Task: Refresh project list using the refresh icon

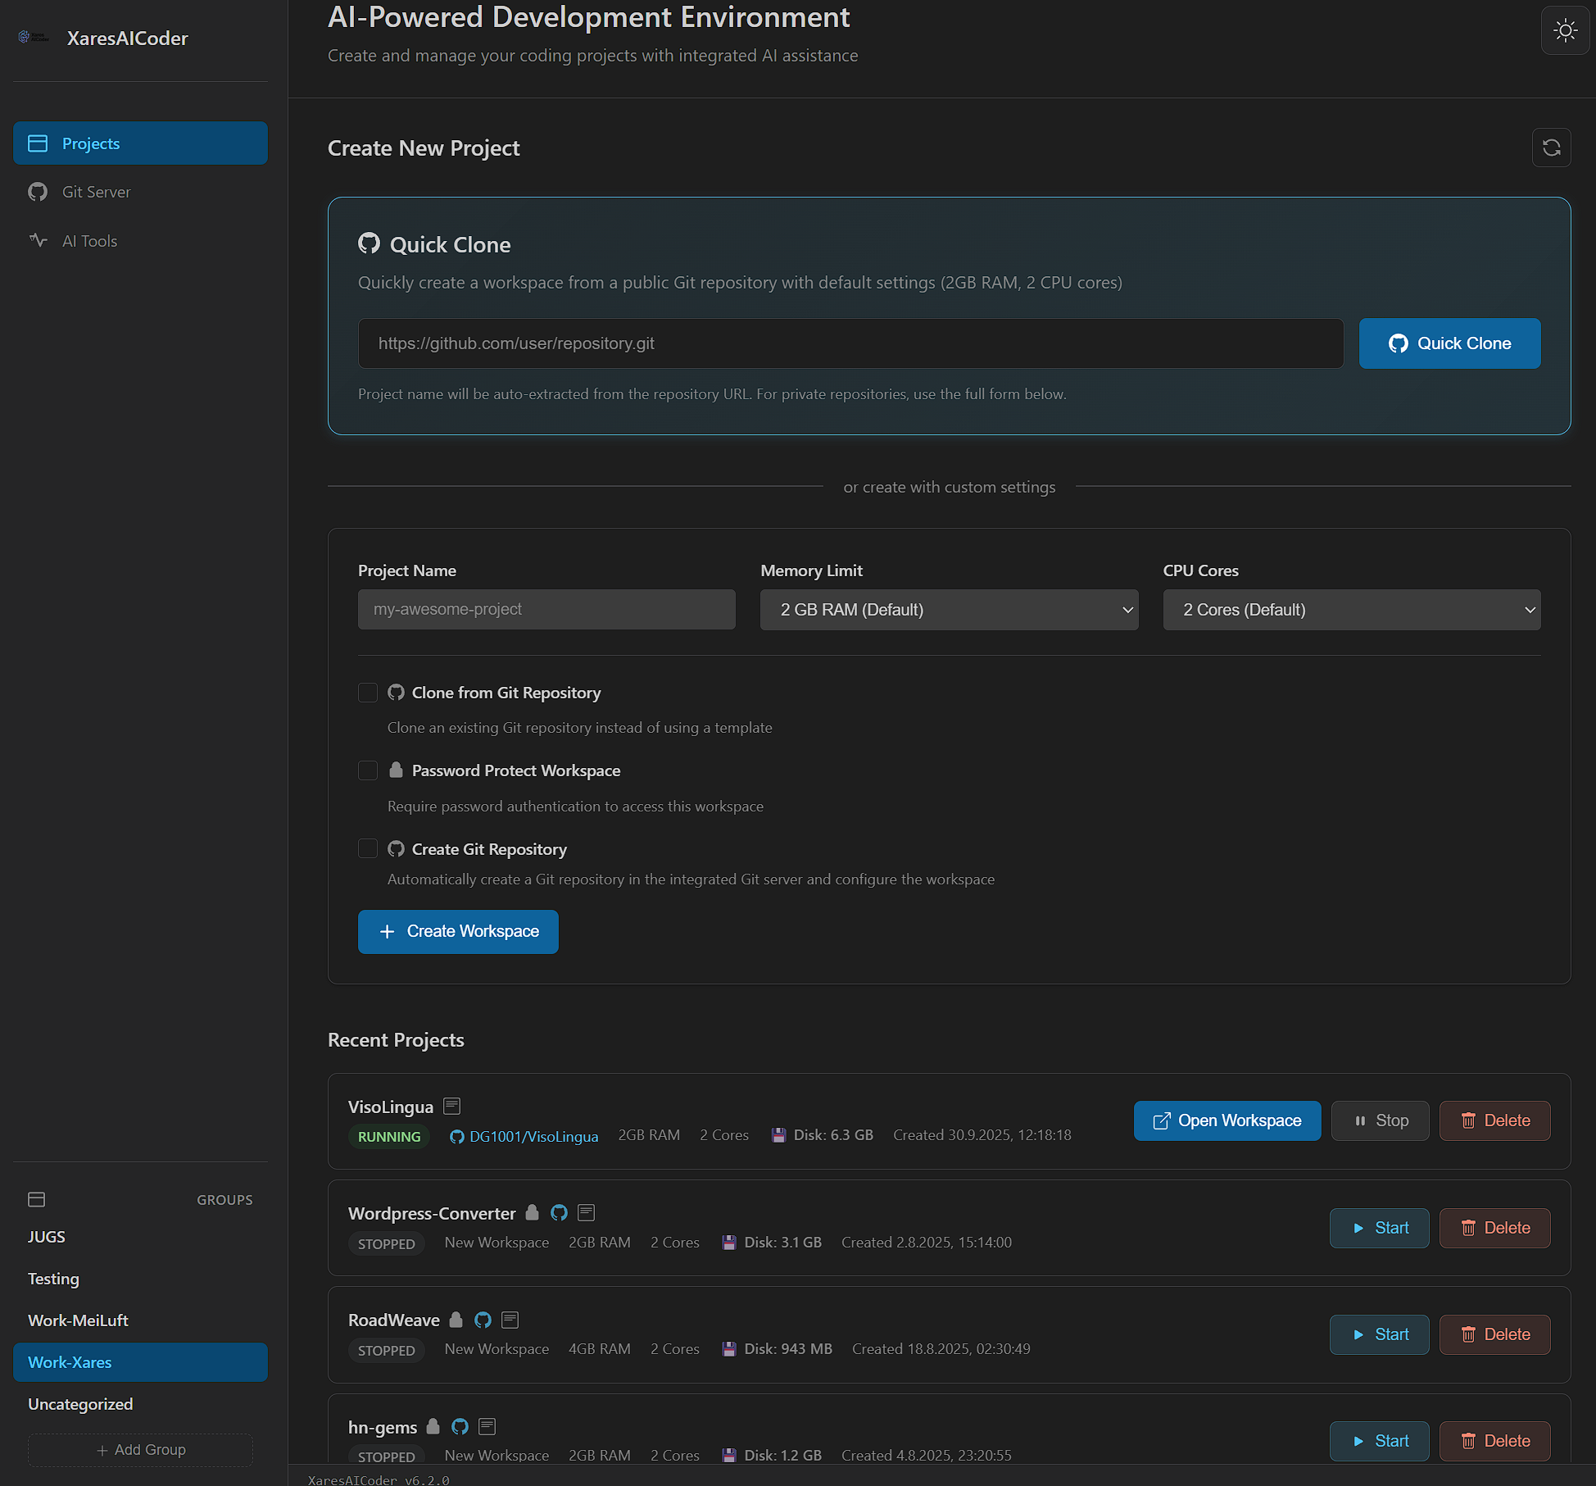Action: [1551, 148]
